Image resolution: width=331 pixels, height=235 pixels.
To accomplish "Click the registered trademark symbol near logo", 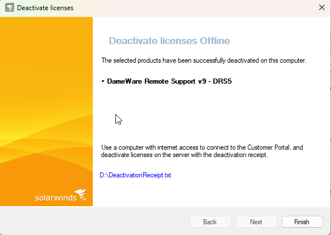I will pos(84,199).
